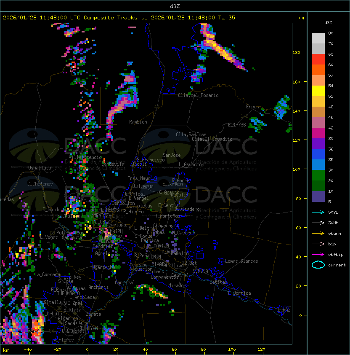Click the 'km' label in the top right
350x355 pixels.
[300, 18]
